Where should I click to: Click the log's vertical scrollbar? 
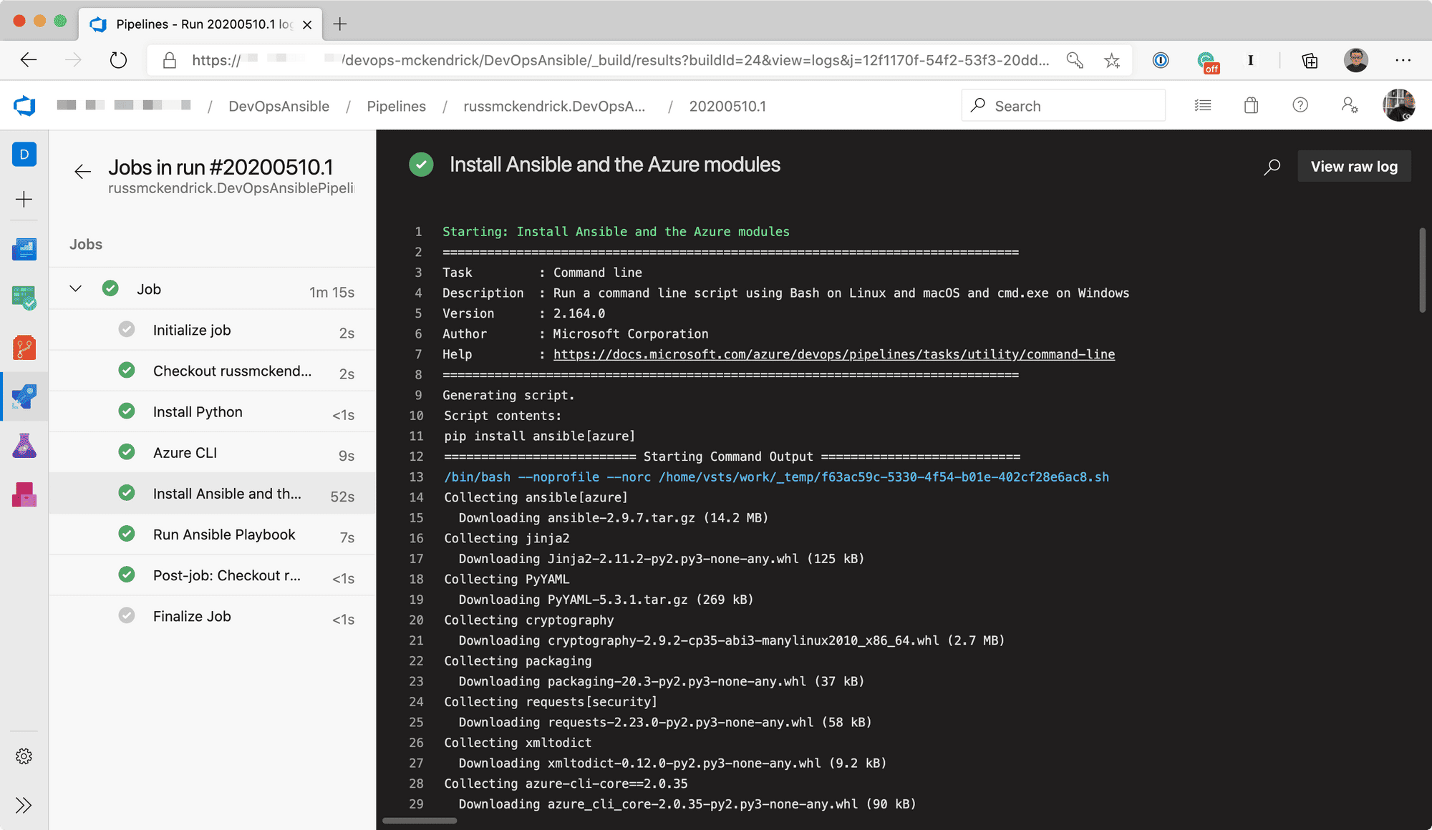point(1422,270)
